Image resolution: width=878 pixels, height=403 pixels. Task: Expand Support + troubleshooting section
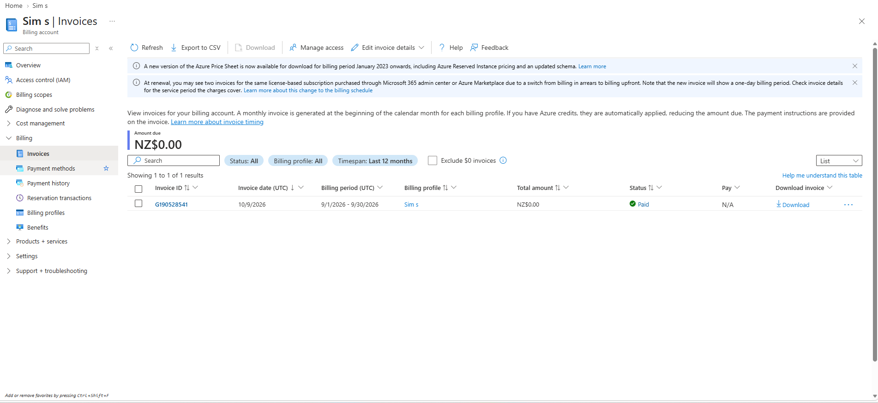tap(9, 271)
